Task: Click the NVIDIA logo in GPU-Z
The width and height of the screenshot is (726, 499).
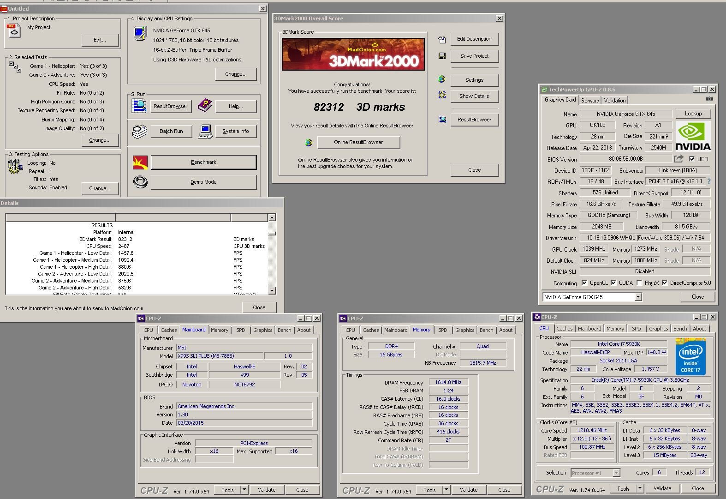Action: 693,136
